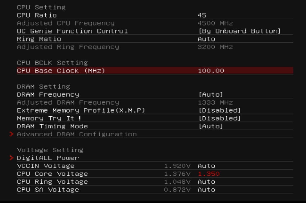Edit the CPU Base Clock value 100.00
Image resolution: width=306 pixels, height=203 pixels.
click(x=211, y=71)
